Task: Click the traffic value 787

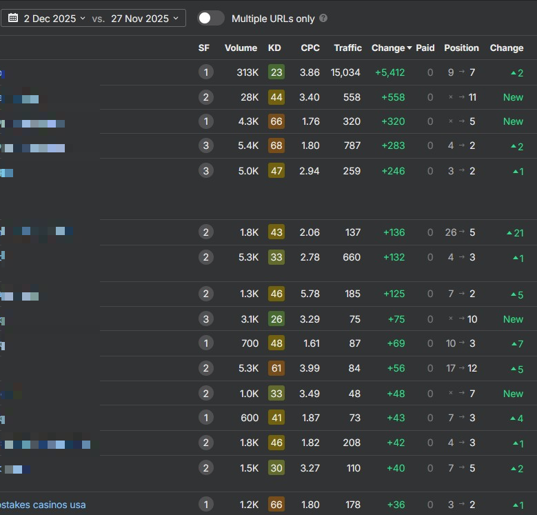Action: tap(352, 145)
